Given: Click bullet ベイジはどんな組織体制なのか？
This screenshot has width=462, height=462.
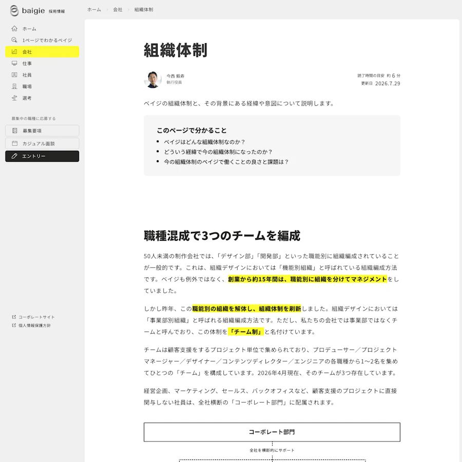Looking at the screenshot, I should [x=204, y=142].
